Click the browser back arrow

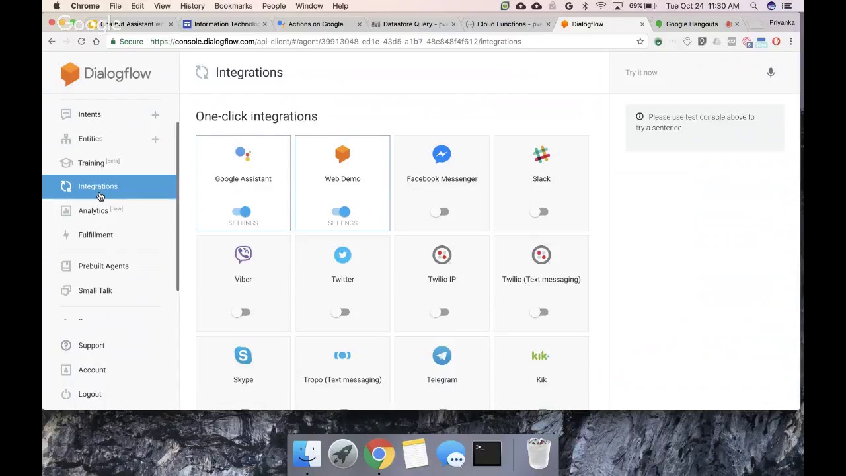pyautogui.click(x=52, y=41)
